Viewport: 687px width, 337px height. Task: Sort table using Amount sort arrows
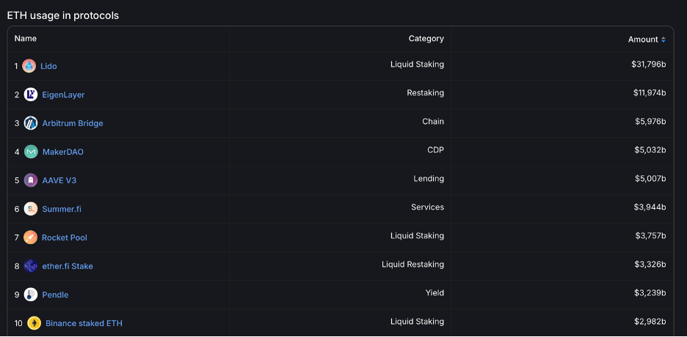coord(664,40)
